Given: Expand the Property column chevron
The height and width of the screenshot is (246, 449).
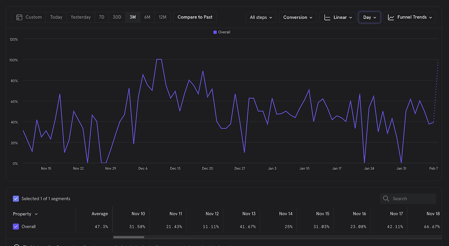Looking at the screenshot, I should tap(36, 214).
